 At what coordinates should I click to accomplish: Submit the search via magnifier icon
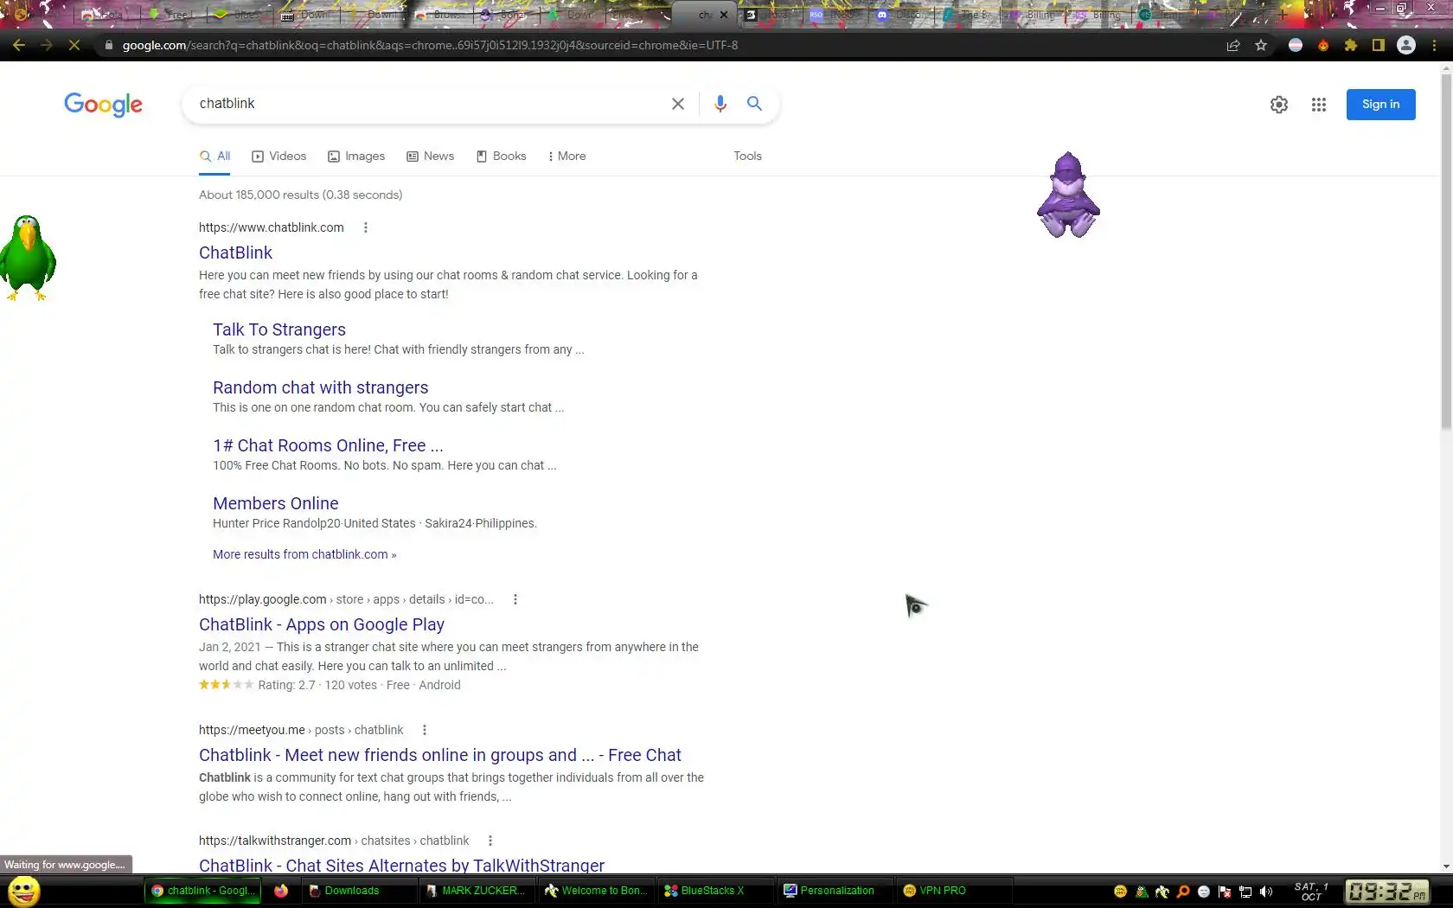click(754, 104)
